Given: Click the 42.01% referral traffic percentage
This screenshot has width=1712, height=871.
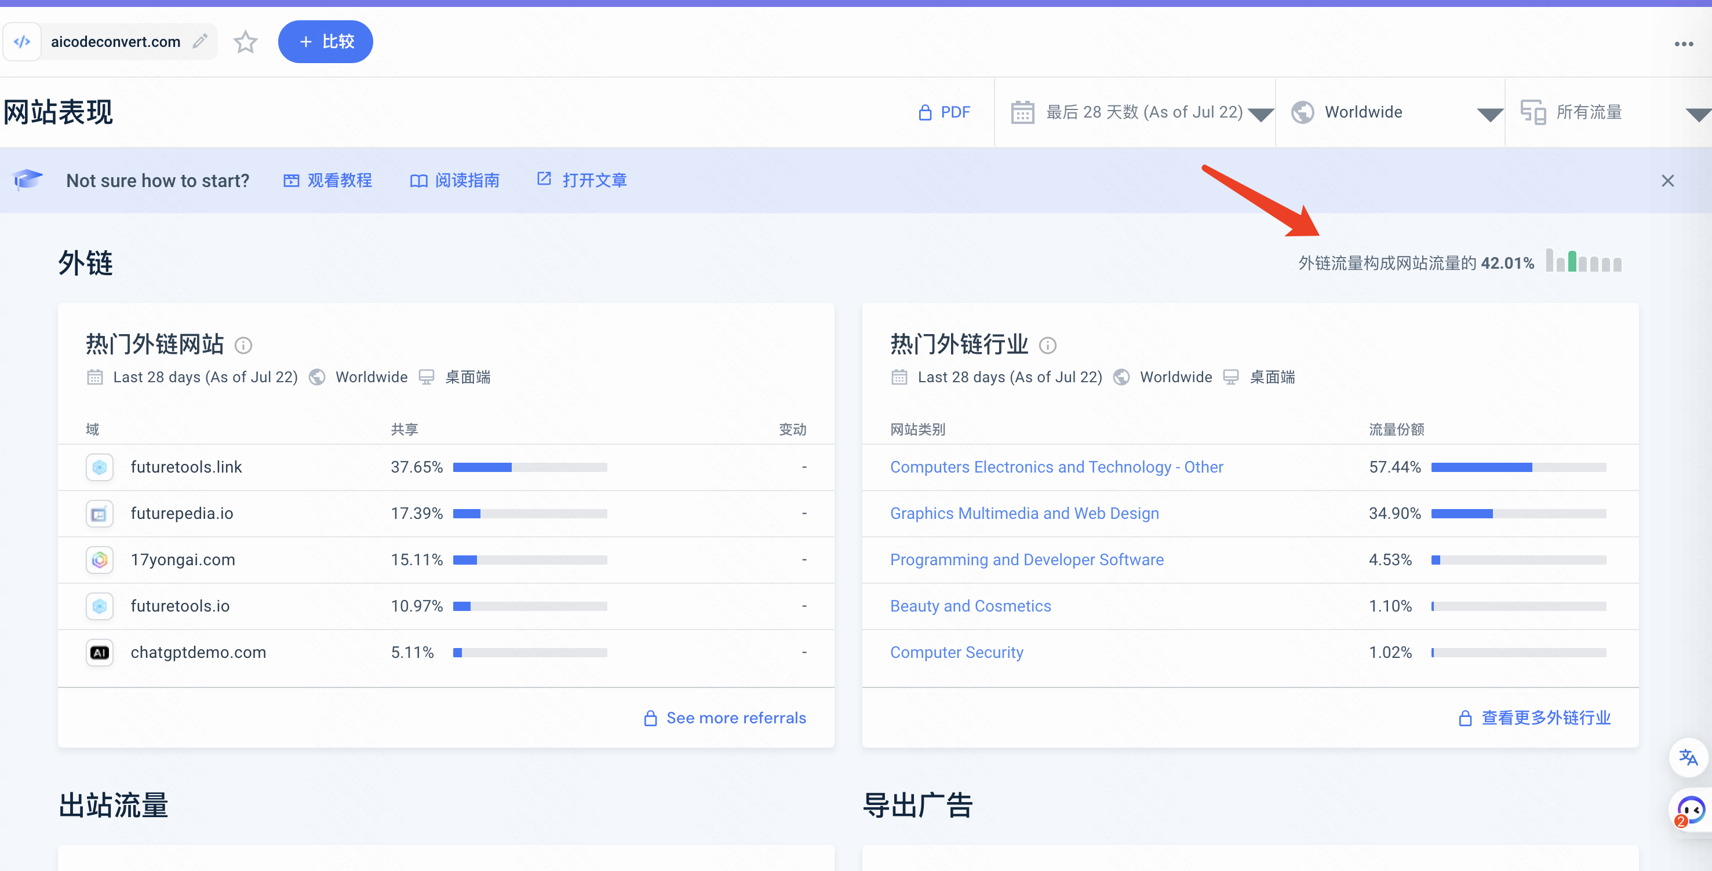Looking at the screenshot, I should pyautogui.click(x=1507, y=264).
